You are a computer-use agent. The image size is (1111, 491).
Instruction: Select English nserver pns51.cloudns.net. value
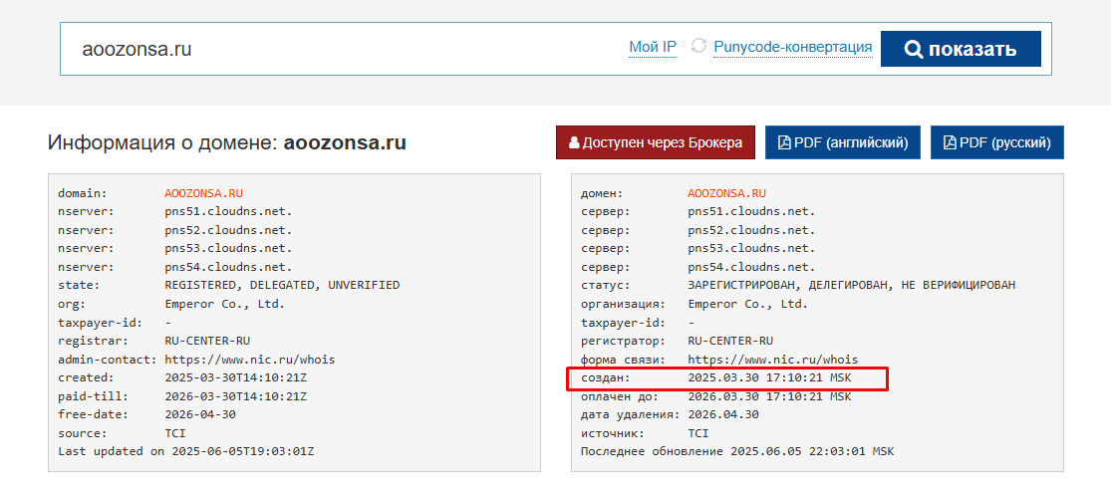click(x=228, y=211)
